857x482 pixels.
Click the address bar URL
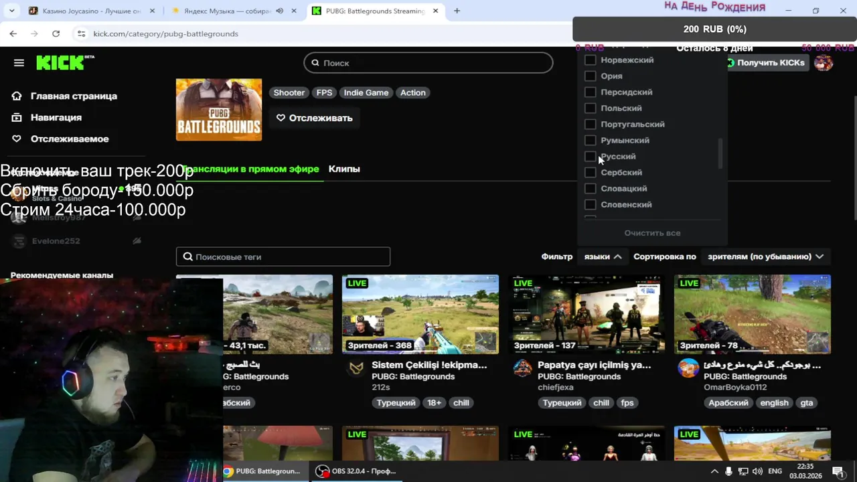tap(165, 33)
